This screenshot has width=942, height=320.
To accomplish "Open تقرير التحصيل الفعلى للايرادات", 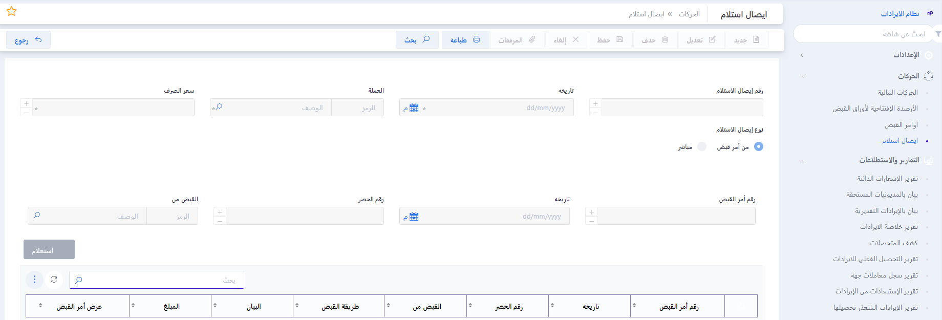I will pyautogui.click(x=875, y=259).
